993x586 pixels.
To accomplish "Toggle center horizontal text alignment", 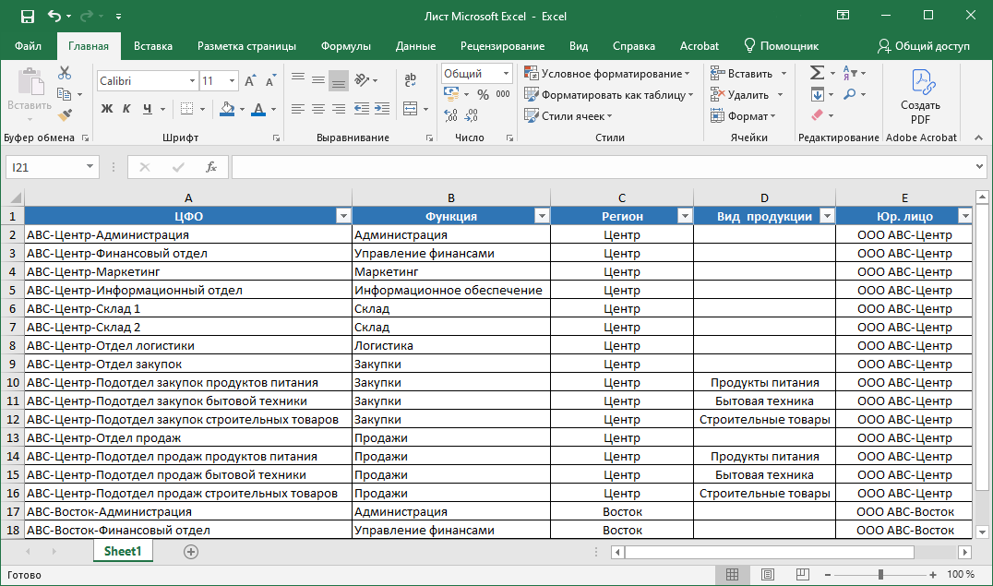I will click(318, 109).
